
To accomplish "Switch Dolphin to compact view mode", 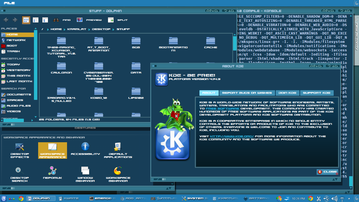I will (36, 20).
